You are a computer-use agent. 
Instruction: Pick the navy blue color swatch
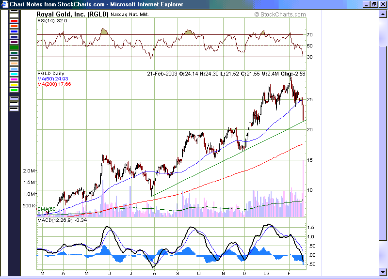point(14,37)
